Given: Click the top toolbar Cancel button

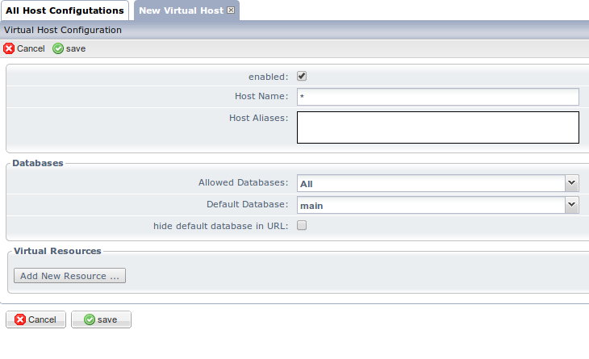Looking at the screenshot, I should (24, 48).
